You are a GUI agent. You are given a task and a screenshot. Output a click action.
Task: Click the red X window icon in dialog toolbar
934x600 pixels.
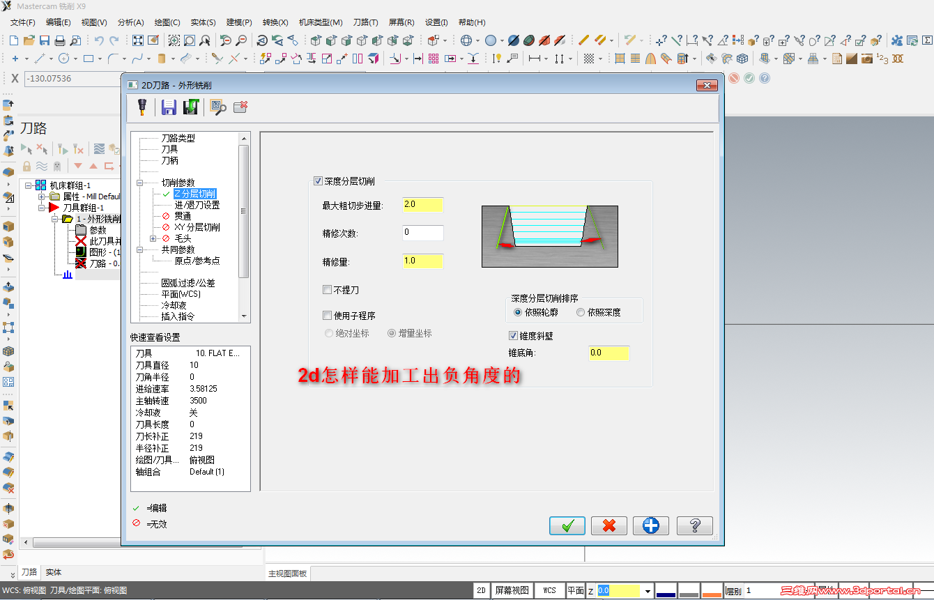(x=241, y=107)
